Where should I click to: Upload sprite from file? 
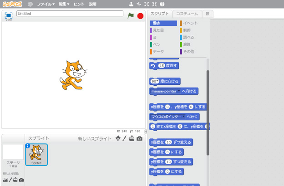132,138
